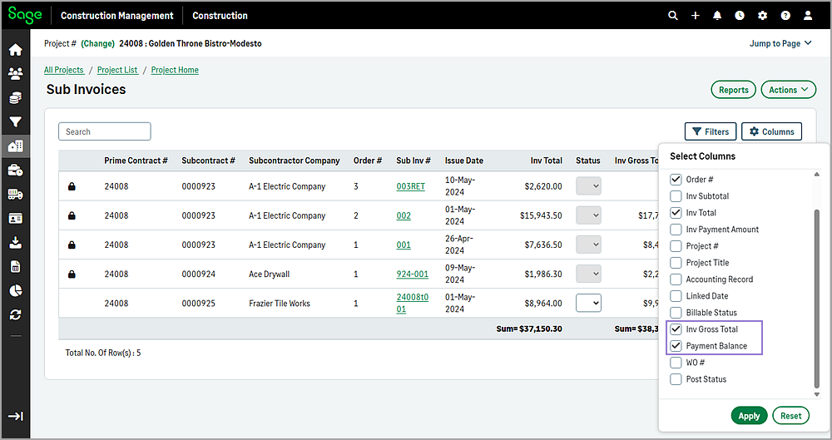Viewport: 832px width, 440px height.
Task: Click the funnel icon in left sidebar
Action: [15, 122]
